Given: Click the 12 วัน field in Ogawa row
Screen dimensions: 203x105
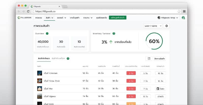Looking at the screenshot, I should (x=145, y=96).
